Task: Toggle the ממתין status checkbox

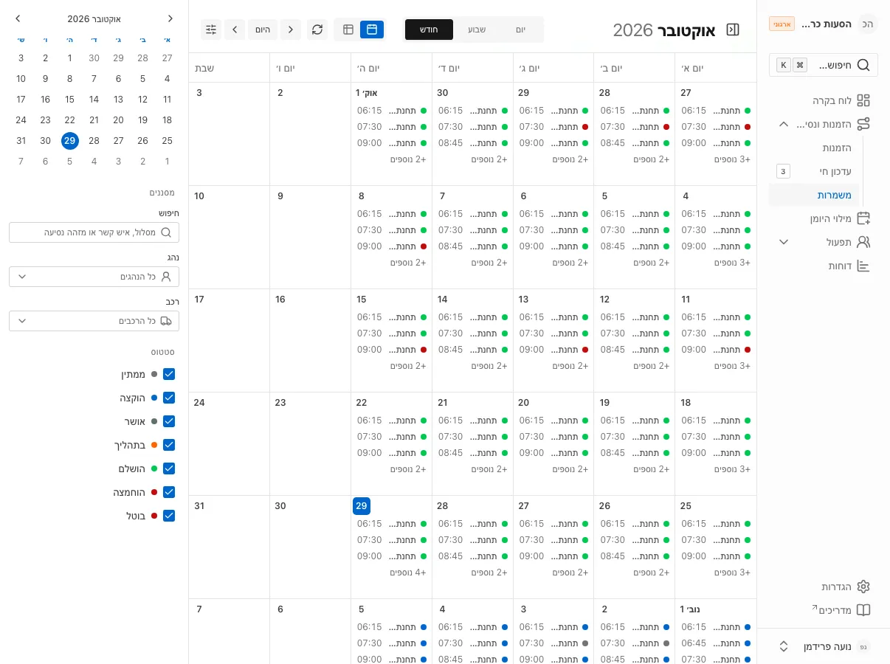Action: click(169, 374)
